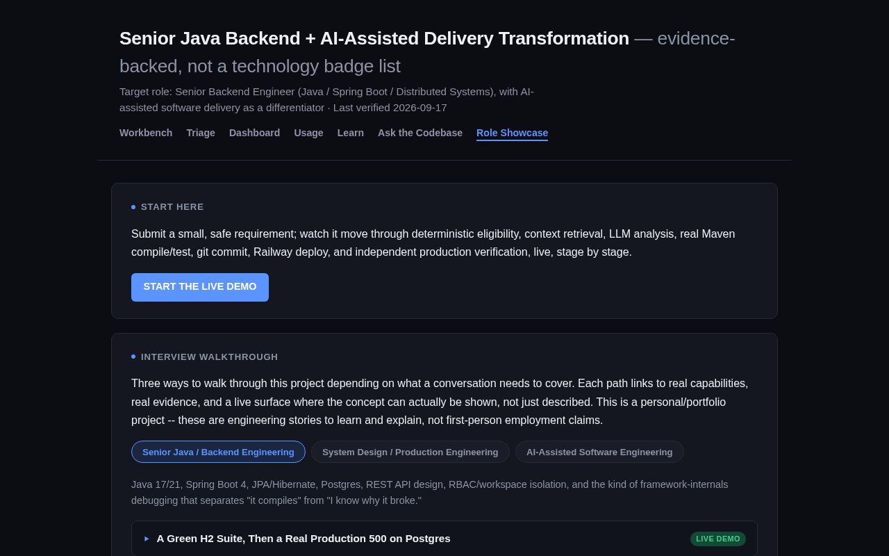Viewport: 889px width, 556px height.
Task: Open the Learn nav link
Action: click(x=351, y=133)
